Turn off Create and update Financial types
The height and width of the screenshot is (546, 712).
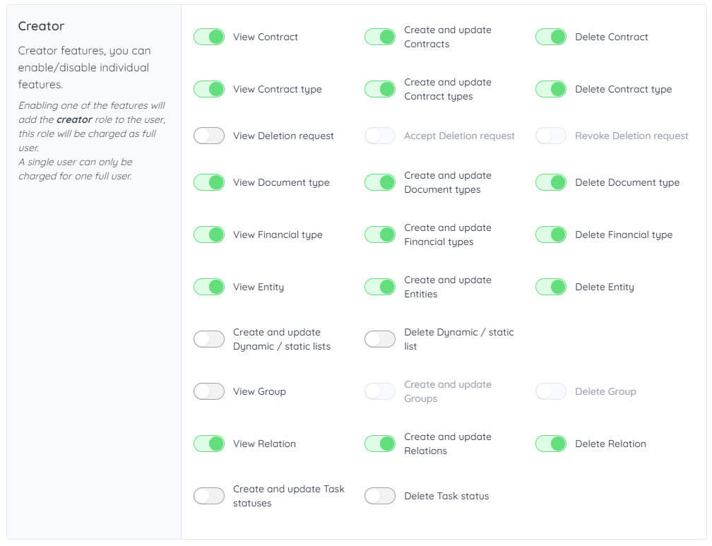click(380, 235)
